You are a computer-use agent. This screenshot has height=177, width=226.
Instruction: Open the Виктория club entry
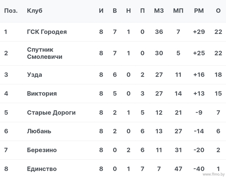point(42,94)
